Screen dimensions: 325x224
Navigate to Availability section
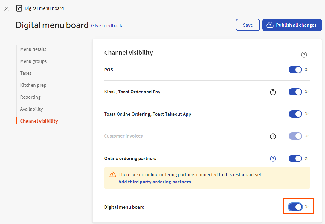tap(31, 109)
